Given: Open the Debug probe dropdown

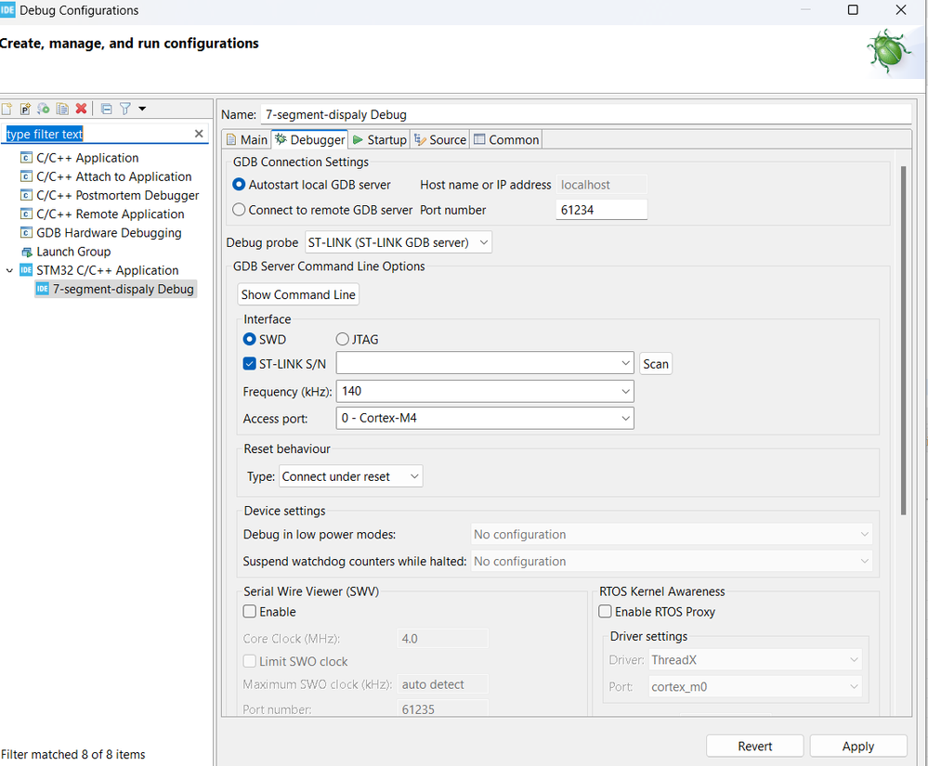Looking at the screenshot, I should [399, 242].
